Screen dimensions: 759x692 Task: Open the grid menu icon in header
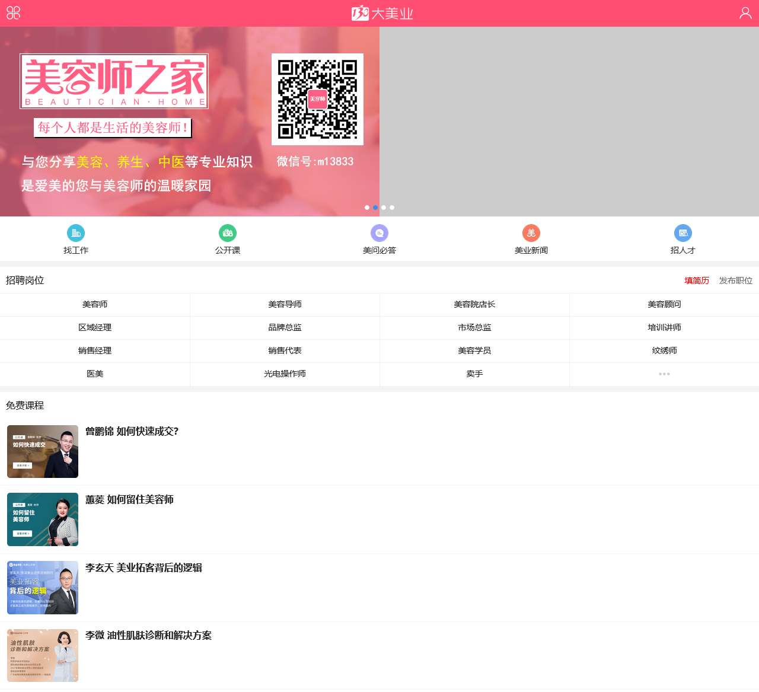pos(13,13)
